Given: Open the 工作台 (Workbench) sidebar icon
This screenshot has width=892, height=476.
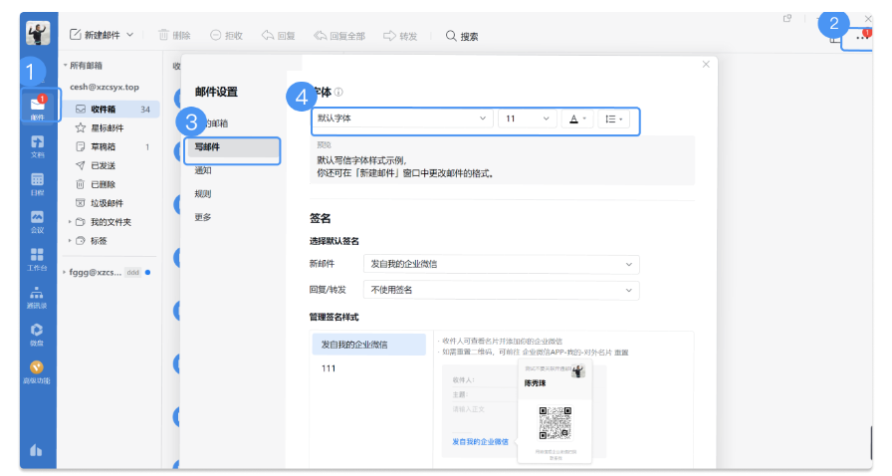Looking at the screenshot, I should [x=37, y=259].
